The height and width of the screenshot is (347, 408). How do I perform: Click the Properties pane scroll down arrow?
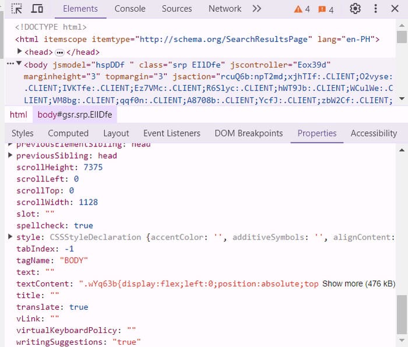pyautogui.click(x=402, y=340)
